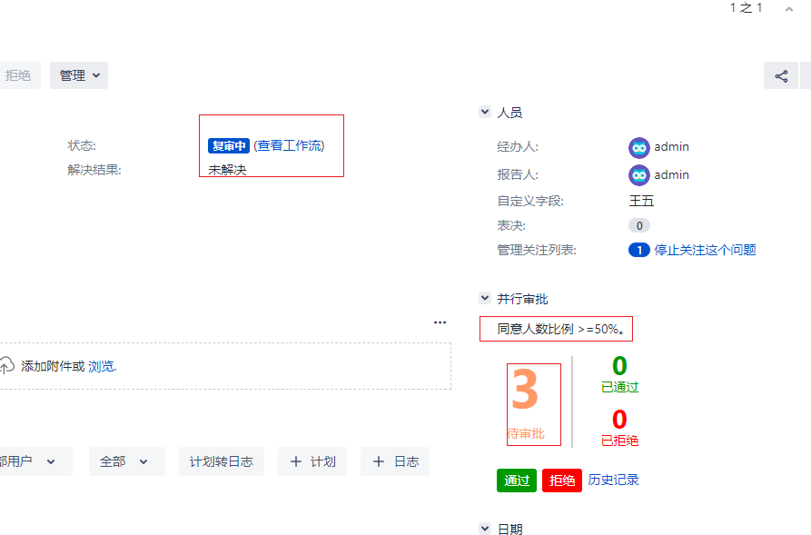Toggle the 日期 section chevron
This screenshot has width=811, height=535.
click(485, 529)
